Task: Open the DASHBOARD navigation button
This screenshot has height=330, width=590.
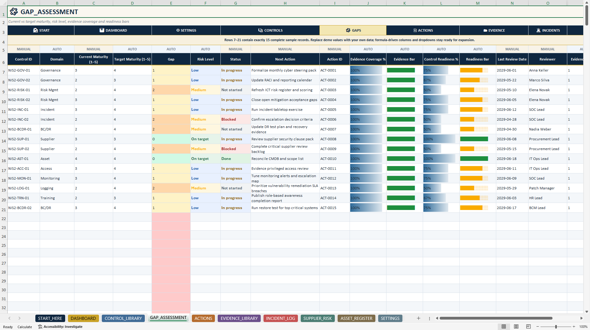Action: [x=113, y=30]
